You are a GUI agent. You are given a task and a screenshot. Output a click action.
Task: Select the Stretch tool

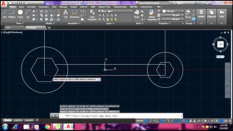(42, 19)
